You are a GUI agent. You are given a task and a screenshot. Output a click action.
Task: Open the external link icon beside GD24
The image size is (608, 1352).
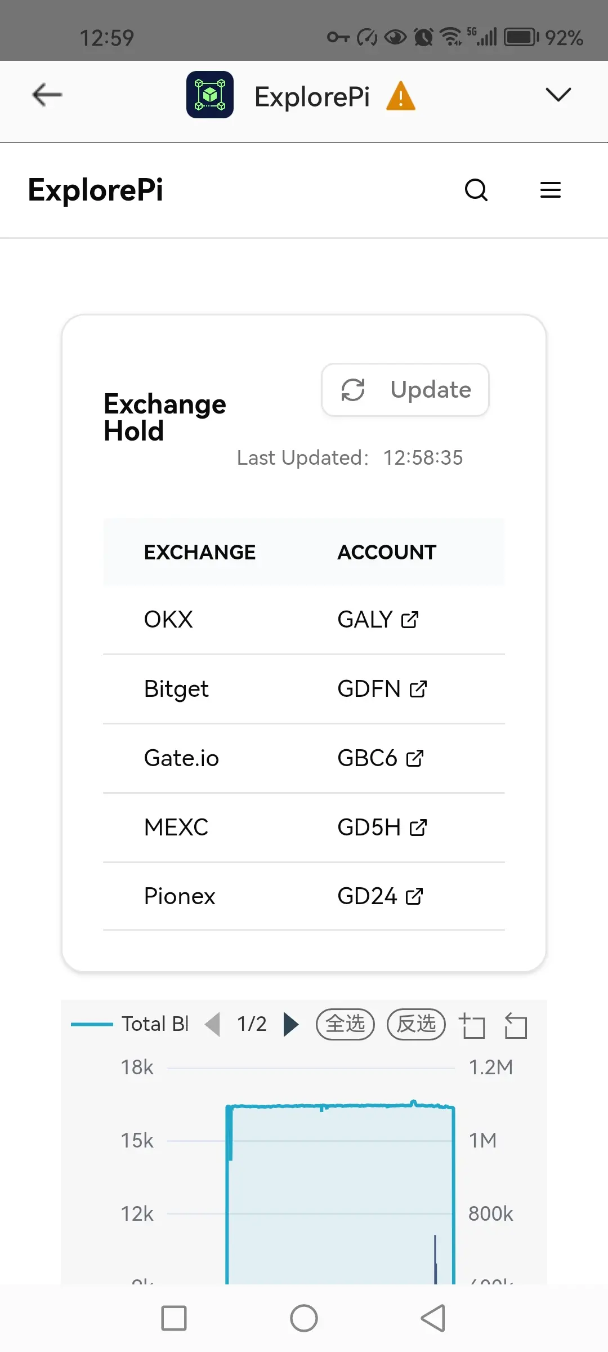(414, 896)
